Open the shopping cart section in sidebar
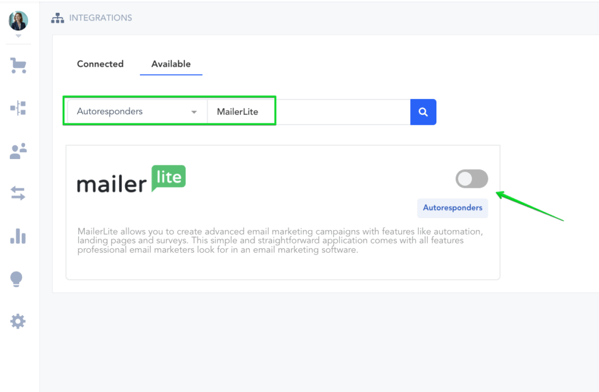The height and width of the screenshot is (392, 599). tap(18, 66)
